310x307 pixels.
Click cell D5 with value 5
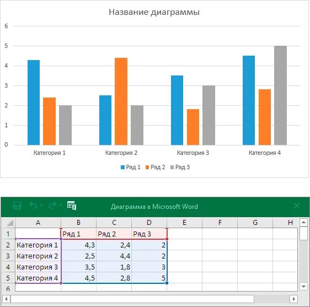[149, 278]
